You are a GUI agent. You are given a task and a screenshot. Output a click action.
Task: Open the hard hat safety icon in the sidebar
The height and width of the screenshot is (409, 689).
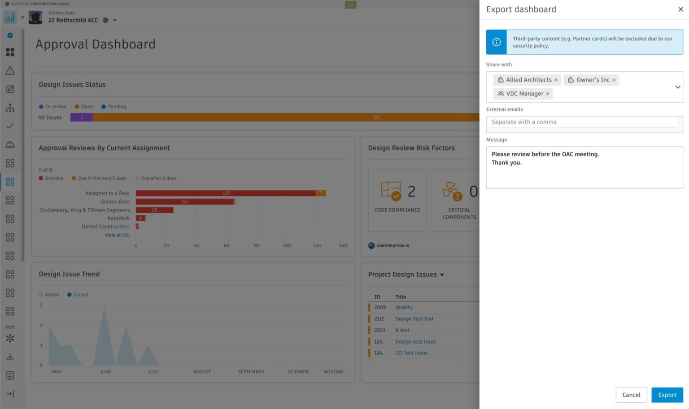(x=10, y=144)
